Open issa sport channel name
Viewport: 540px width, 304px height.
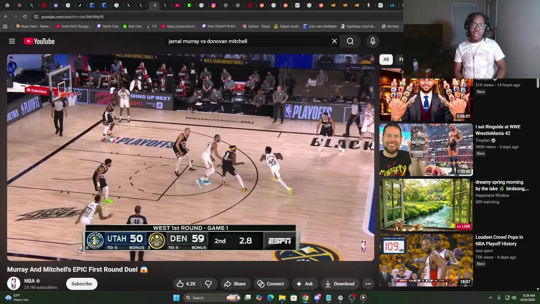coord(484,251)
